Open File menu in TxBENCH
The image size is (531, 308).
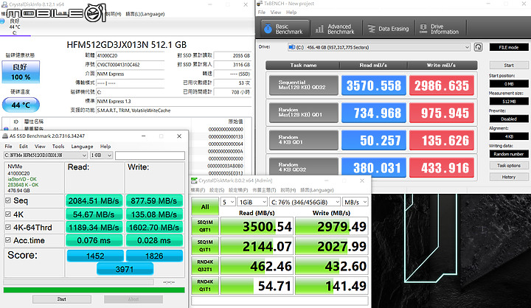click(x=261, y=13)
